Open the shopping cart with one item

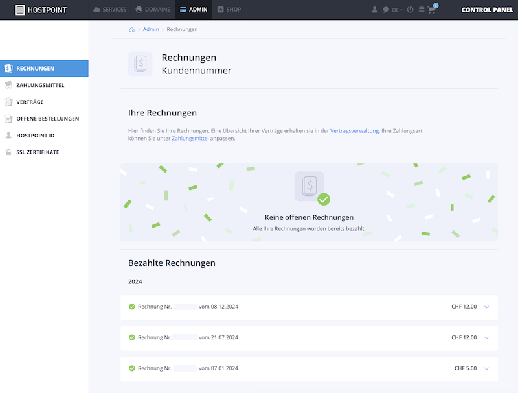tap(433, 9)
